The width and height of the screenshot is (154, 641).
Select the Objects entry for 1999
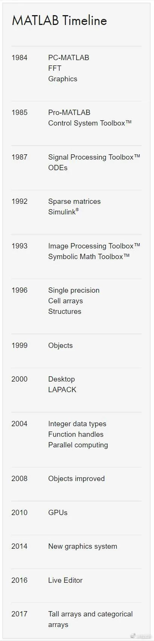[x=60, y=346]
